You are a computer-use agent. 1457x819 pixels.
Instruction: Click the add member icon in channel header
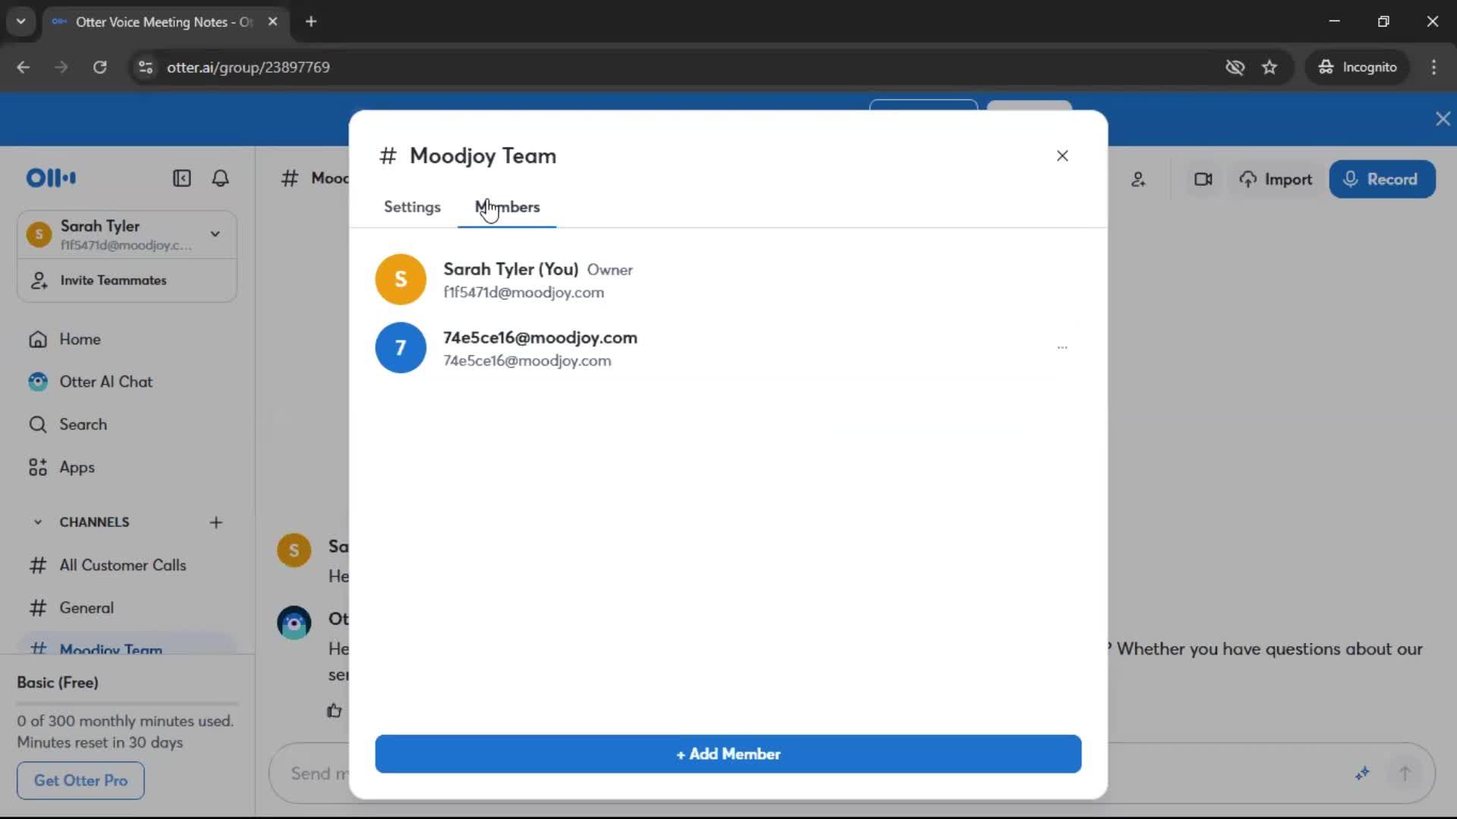pos(1138,180)
